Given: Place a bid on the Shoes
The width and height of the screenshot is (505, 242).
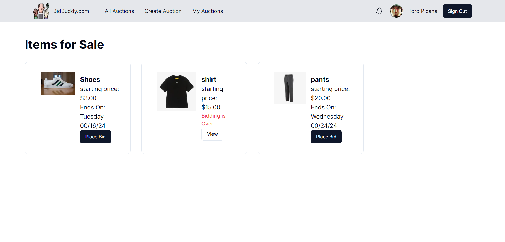Looking at the screenshot, I should (95, 137).
